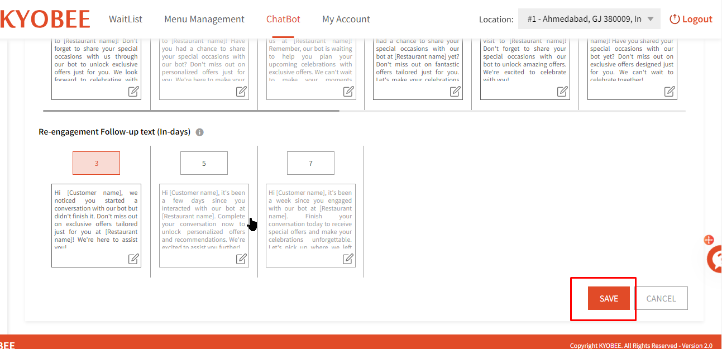Edit the 5-day re-engagement message
Screen dimensions: 722x349
241,259
